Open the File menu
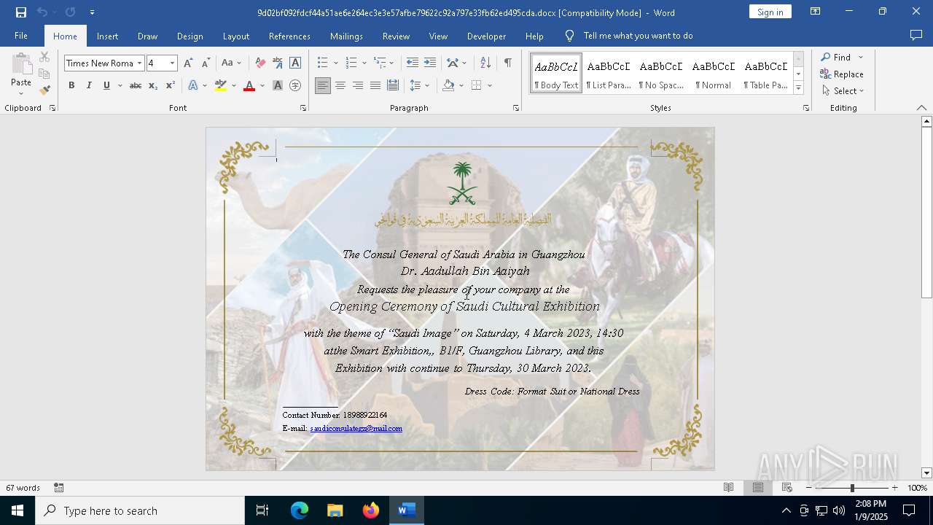The width and height of the screenshot is (933, 525). pos(21,36)
